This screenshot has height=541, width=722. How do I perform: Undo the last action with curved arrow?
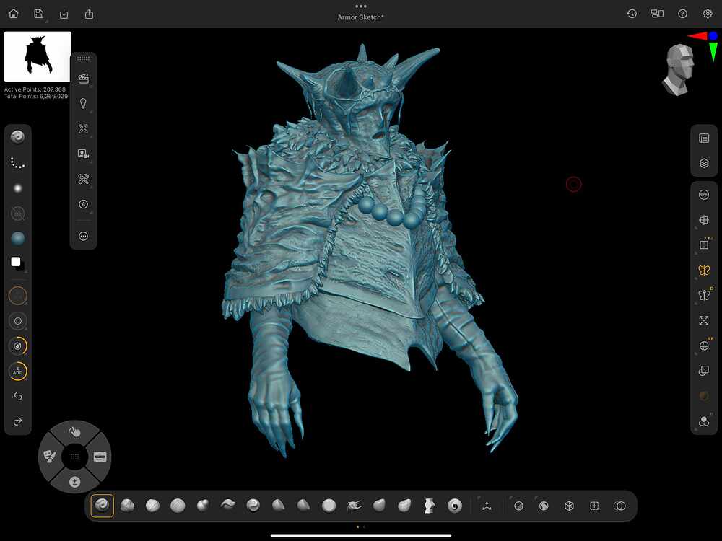click(17, 396)
